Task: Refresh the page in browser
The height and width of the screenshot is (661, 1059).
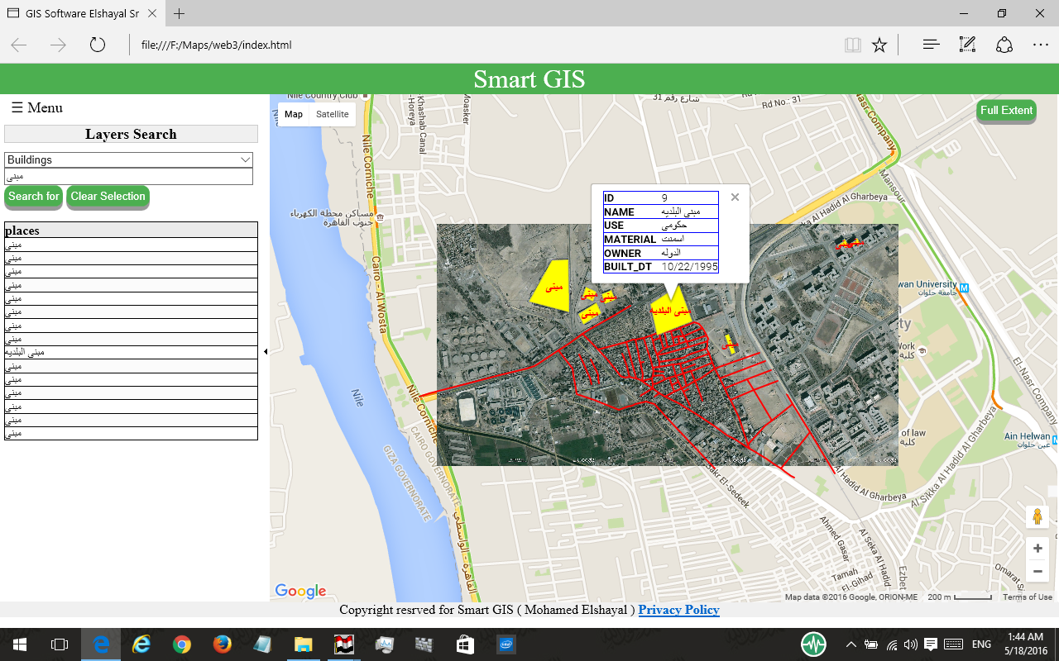Action: point(98,45)
